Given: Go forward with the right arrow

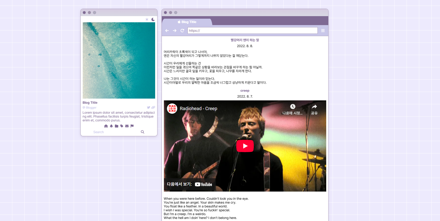Looking at the screenshot, I should click(175, 30).
